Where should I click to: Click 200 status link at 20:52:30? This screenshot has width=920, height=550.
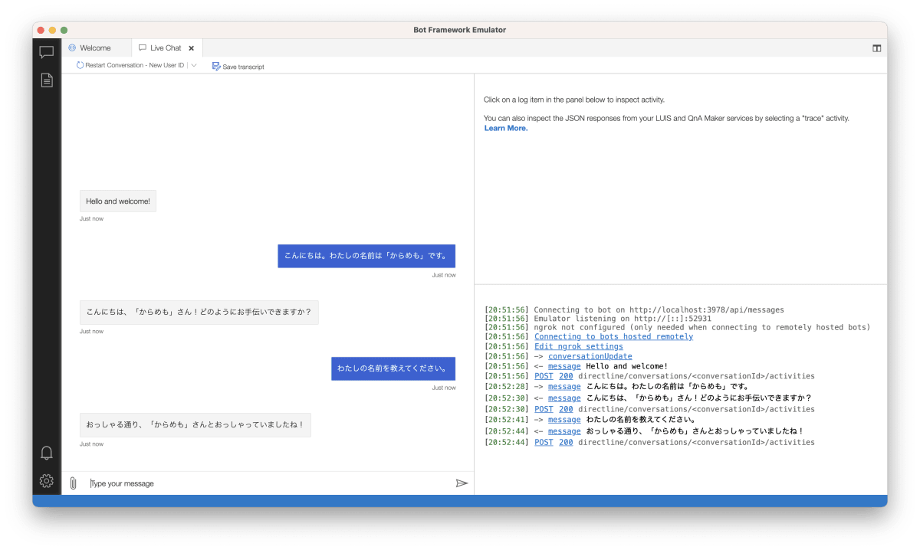(x=566, y=409)
